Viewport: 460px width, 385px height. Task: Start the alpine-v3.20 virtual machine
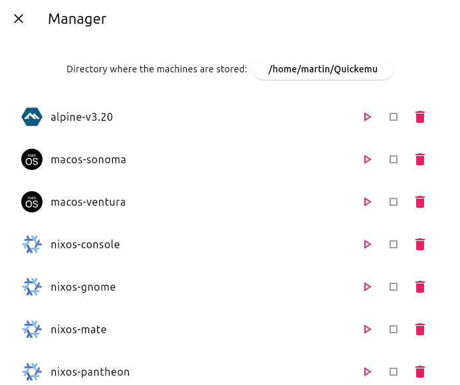pos(367,117)
